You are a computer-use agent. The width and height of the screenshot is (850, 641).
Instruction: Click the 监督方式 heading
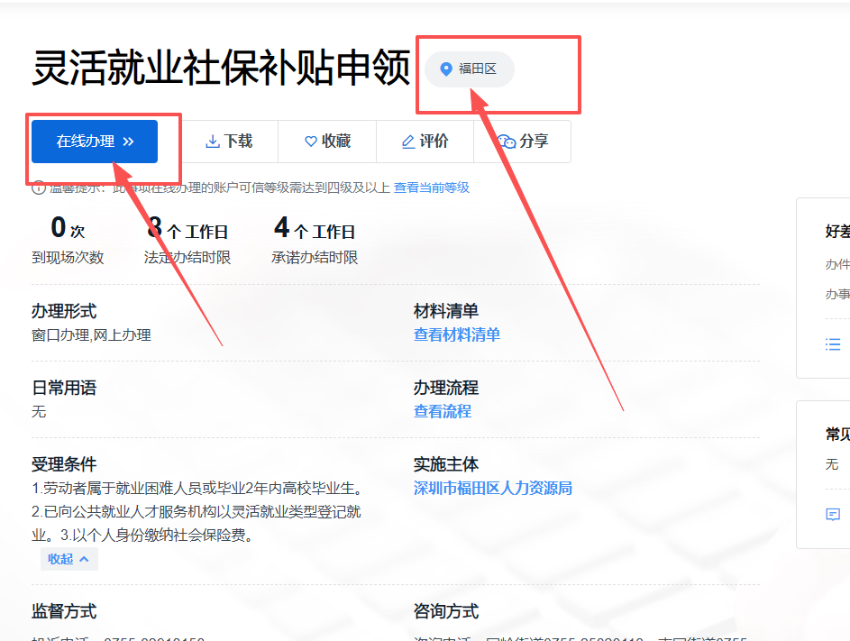pyautogui.click(x=64, y=611)
